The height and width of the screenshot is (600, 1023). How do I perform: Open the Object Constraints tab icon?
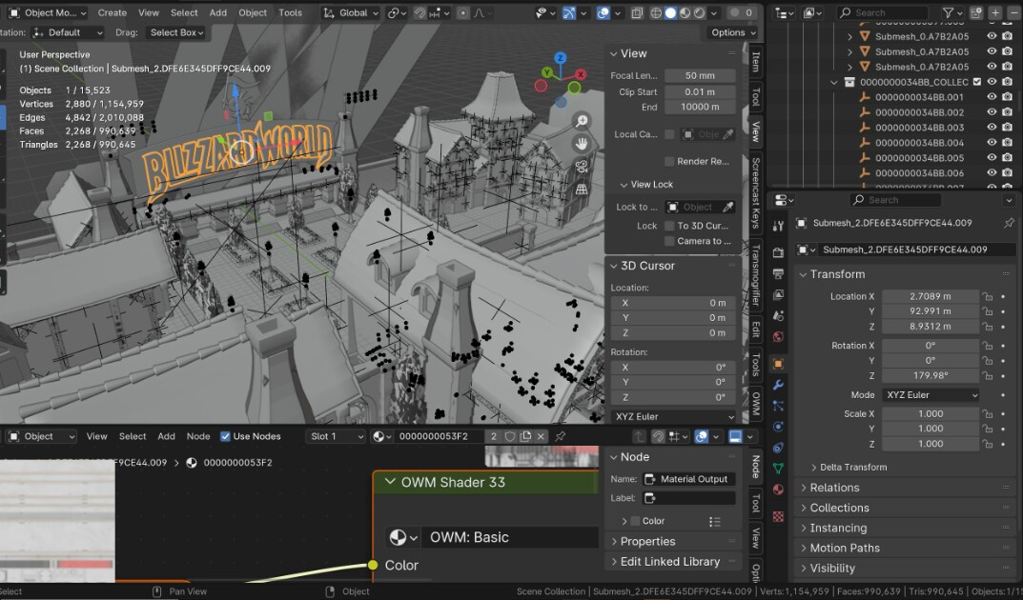[x=778, y=448]
